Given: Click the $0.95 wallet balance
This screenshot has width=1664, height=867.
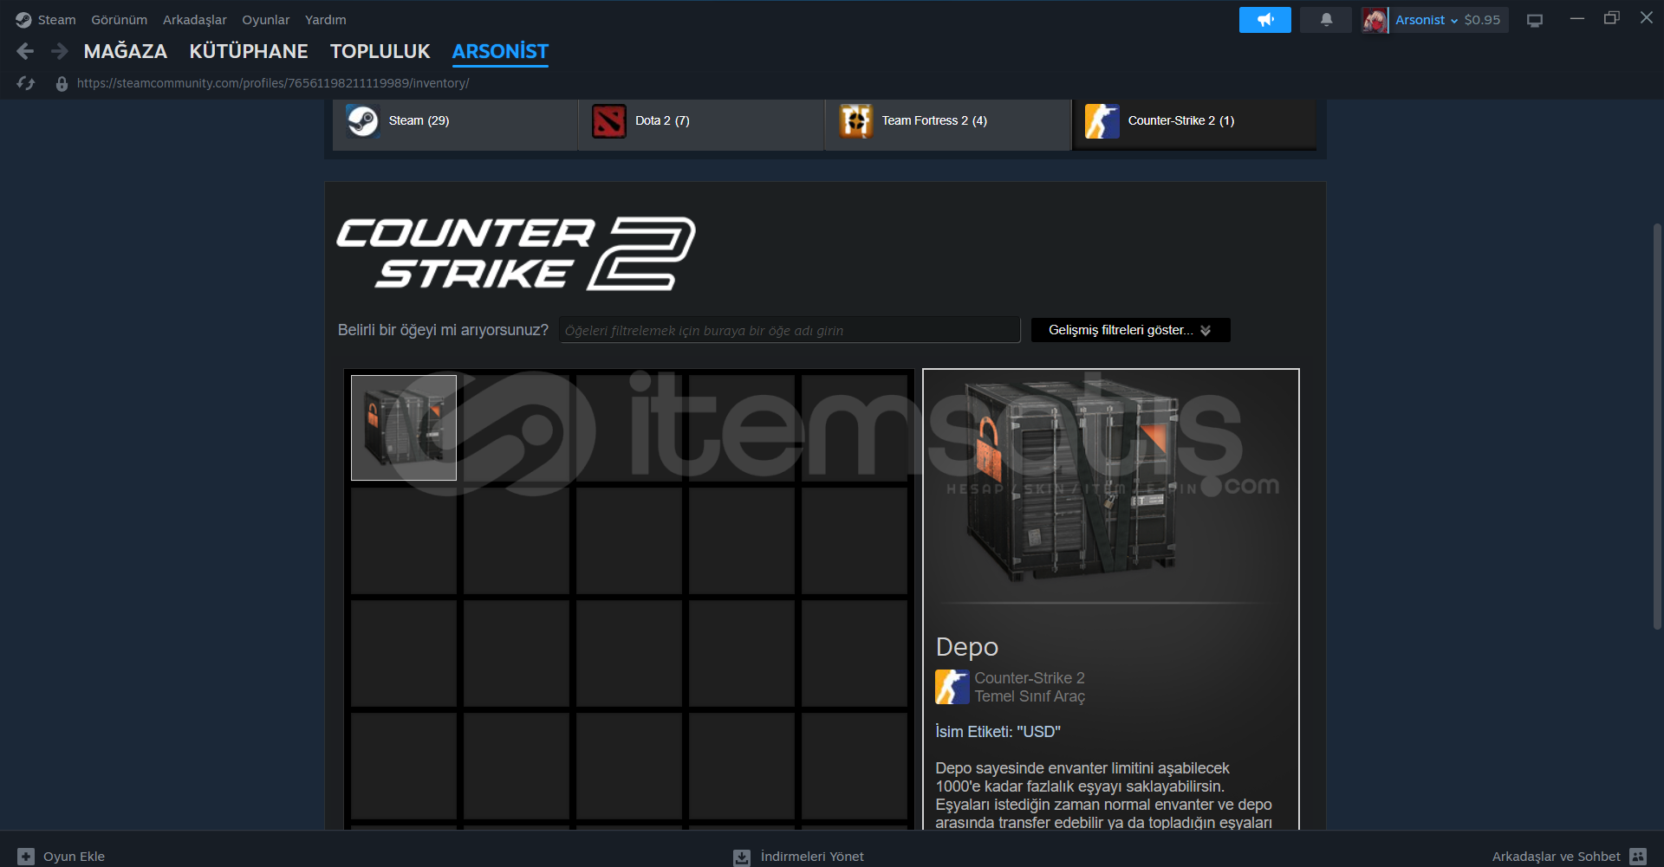Looking at the screenshot, I should 1482,20.
